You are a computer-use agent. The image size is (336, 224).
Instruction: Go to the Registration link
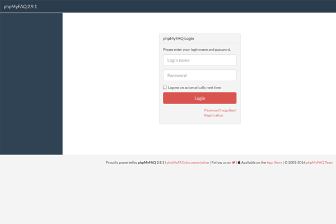214,115
